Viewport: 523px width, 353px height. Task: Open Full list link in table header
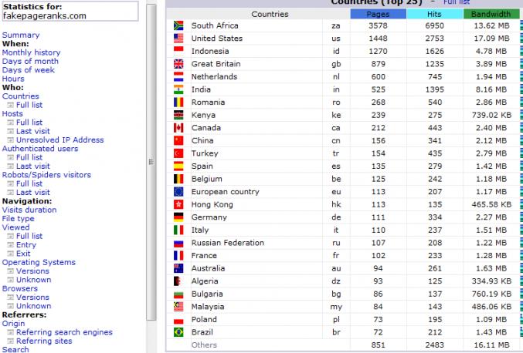[x=457, y=2]
